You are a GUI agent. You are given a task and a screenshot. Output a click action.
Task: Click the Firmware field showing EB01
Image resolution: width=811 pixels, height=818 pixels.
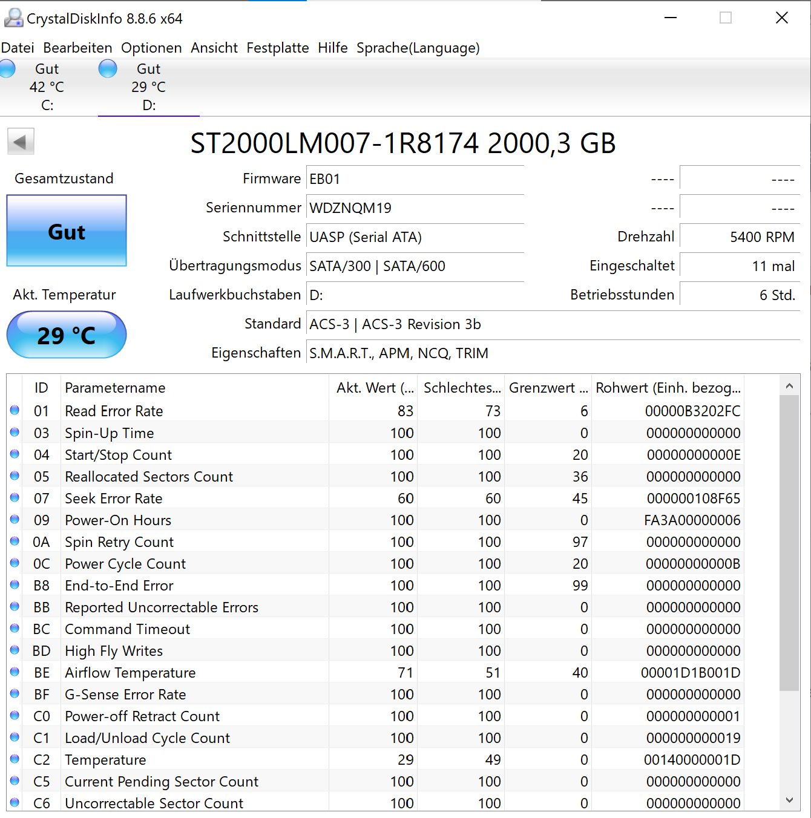(415, 179)
